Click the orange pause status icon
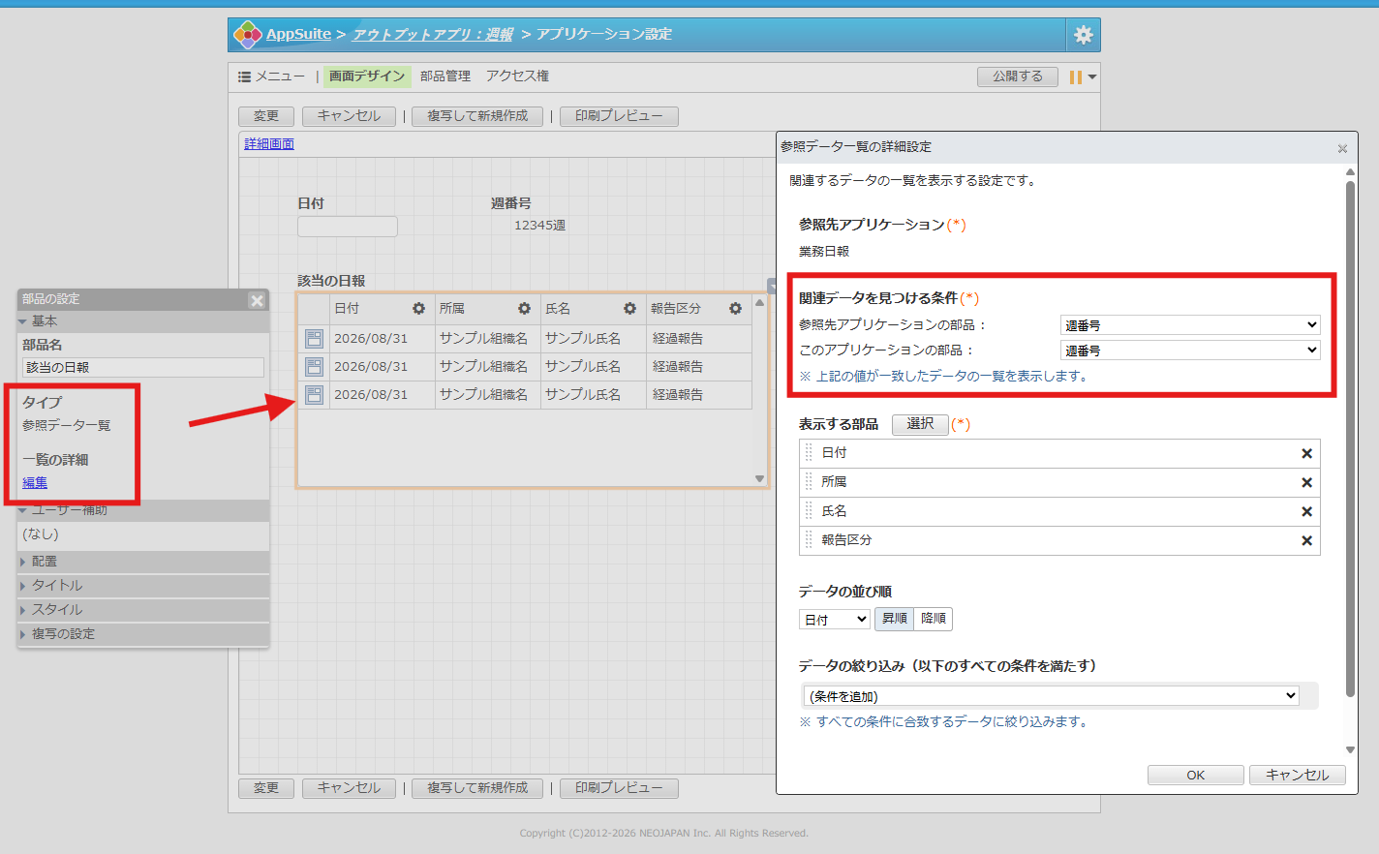 point(1075,76)
